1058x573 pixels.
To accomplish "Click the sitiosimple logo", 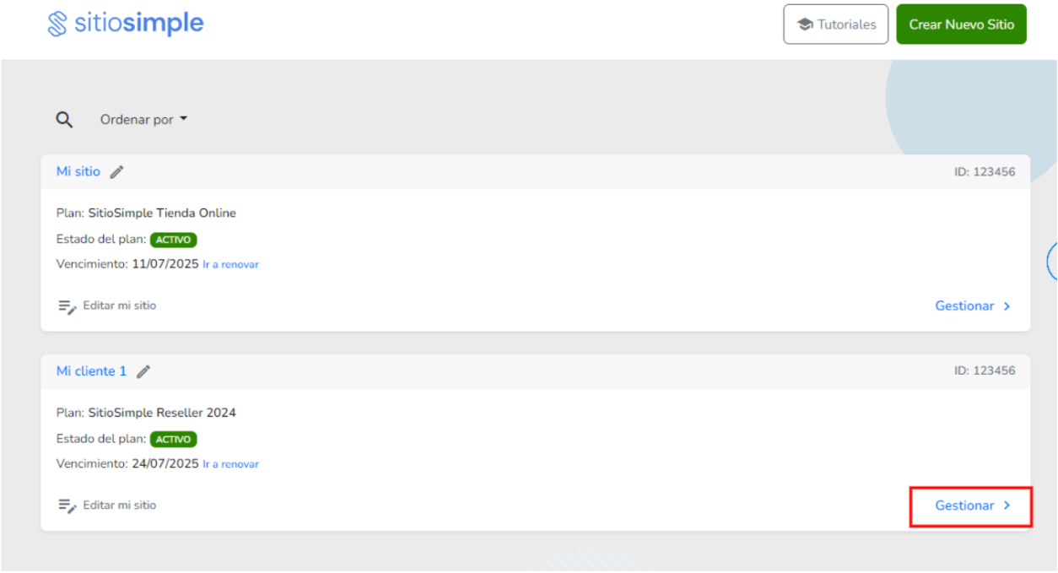I will pos(125,24).
